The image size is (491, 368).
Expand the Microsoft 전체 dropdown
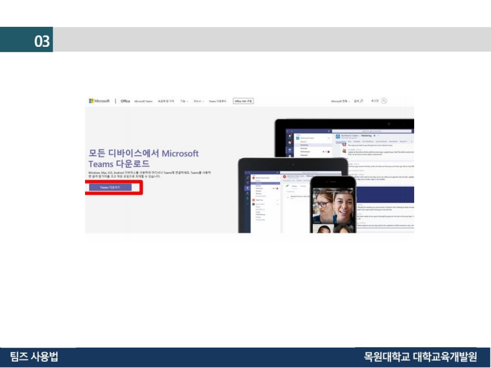coord(341,101)
